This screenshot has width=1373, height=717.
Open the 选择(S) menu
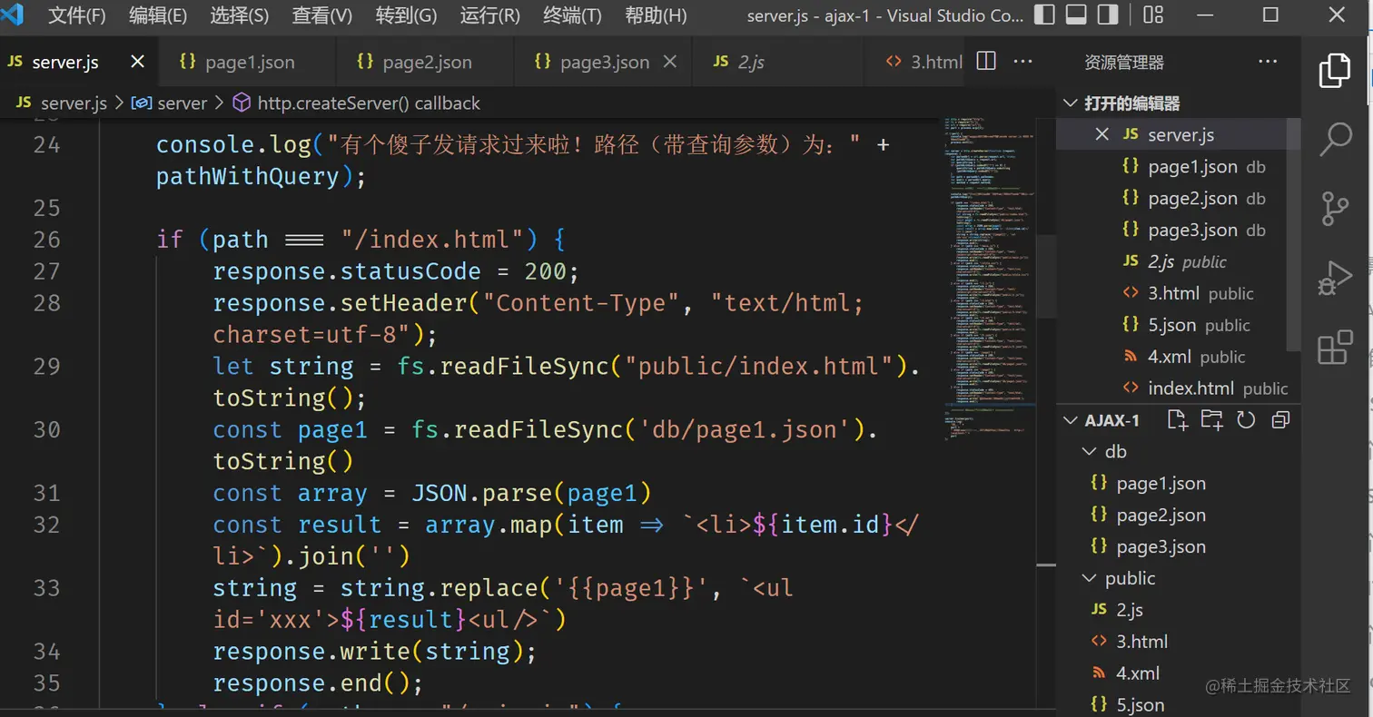[x=240, y=15]
